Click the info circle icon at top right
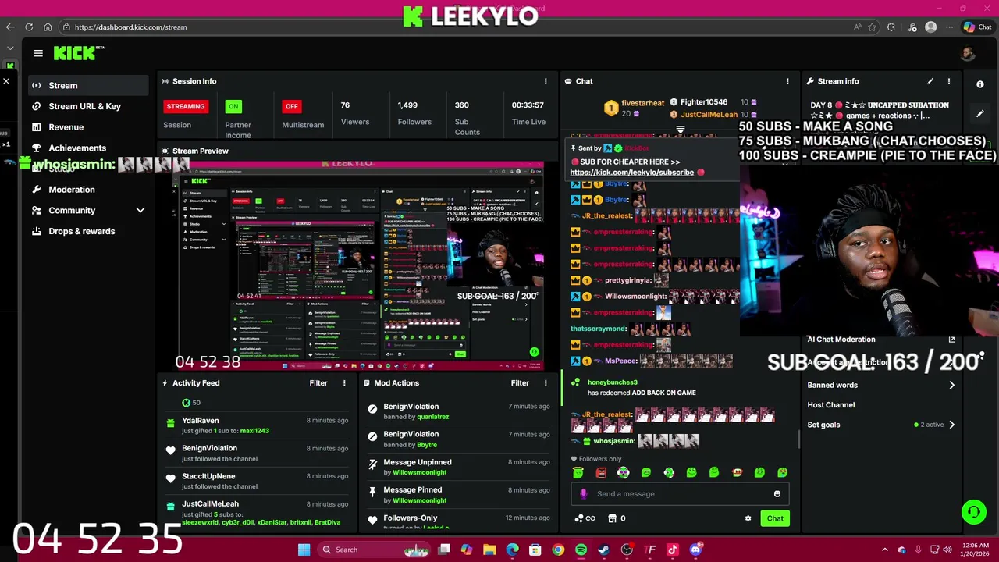 [x=980, y=84]
